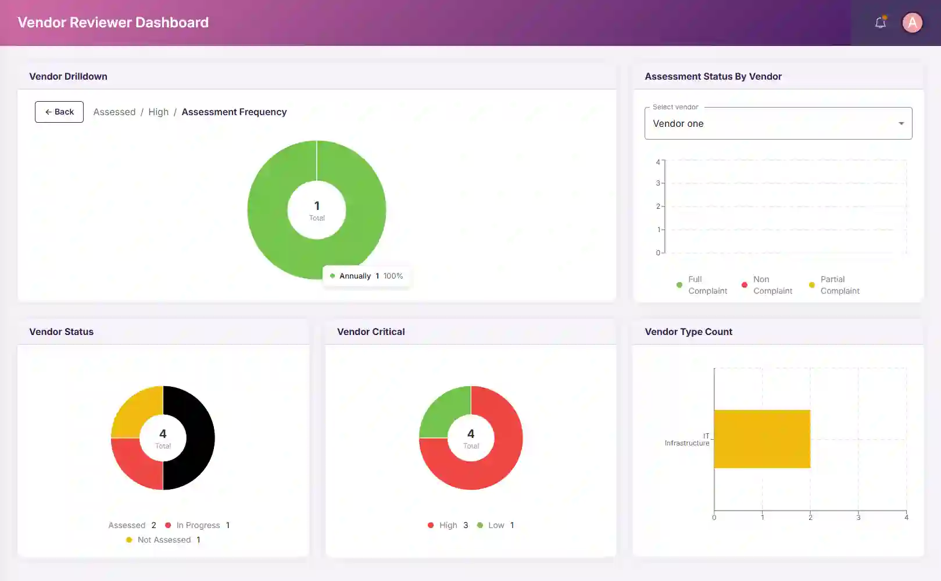This screenshot has width=941, height=581.
Task: Click the Not Assessed legend yellow dot
Action: click(129, 540)
